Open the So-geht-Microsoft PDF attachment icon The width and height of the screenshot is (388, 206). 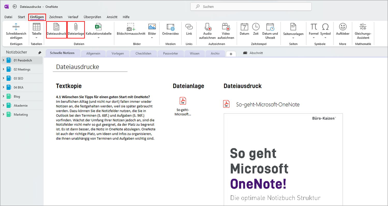point(183,101)
